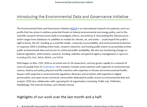
Task: Click the text 'some 65 people from 21'
Action: [30, 67]
